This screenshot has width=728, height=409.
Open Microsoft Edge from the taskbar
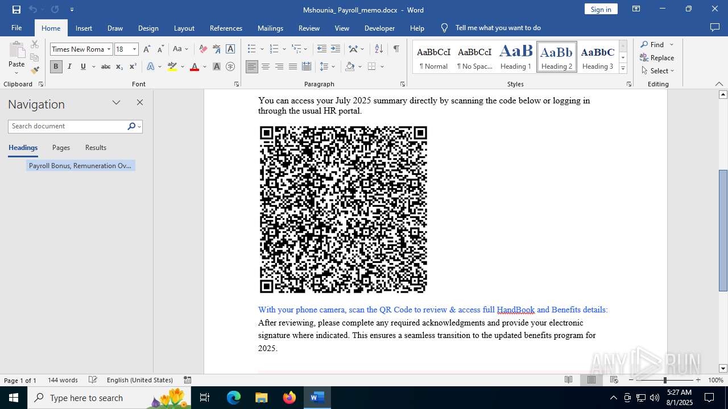[234, 398]
